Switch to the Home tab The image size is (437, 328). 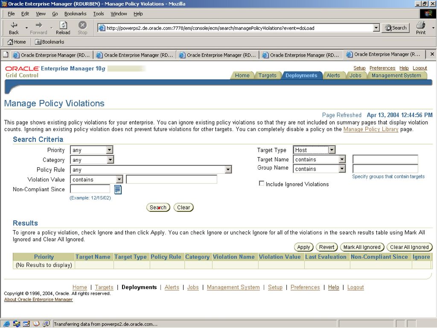[x=242, y=76]
